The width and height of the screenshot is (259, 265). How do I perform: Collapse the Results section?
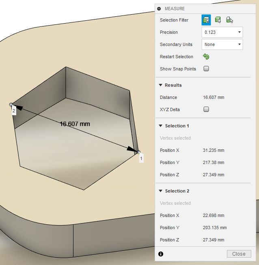(161, 85)
